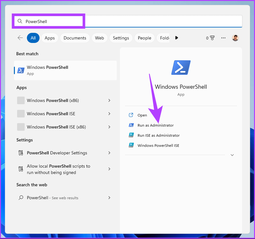The height and width of the screenshot is (239, 255).
Task: Click the Windows PowerShell ISE action icon
Action: 131,145
